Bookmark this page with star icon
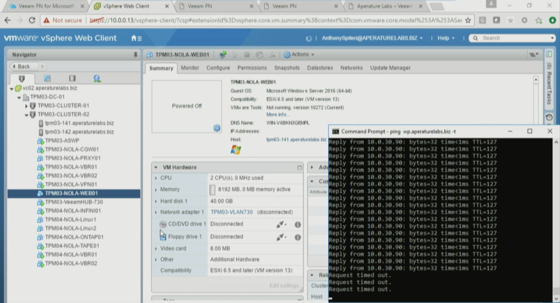The width and height of the screenshot is (560, 303). [468, 20]
